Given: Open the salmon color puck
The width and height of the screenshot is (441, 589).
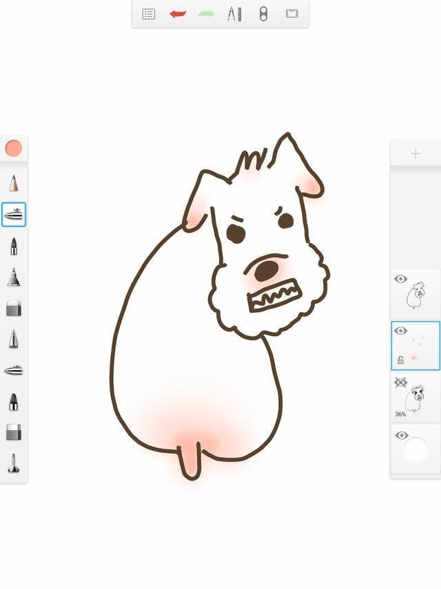Looking at the screenshot, I should click(14, 148).
